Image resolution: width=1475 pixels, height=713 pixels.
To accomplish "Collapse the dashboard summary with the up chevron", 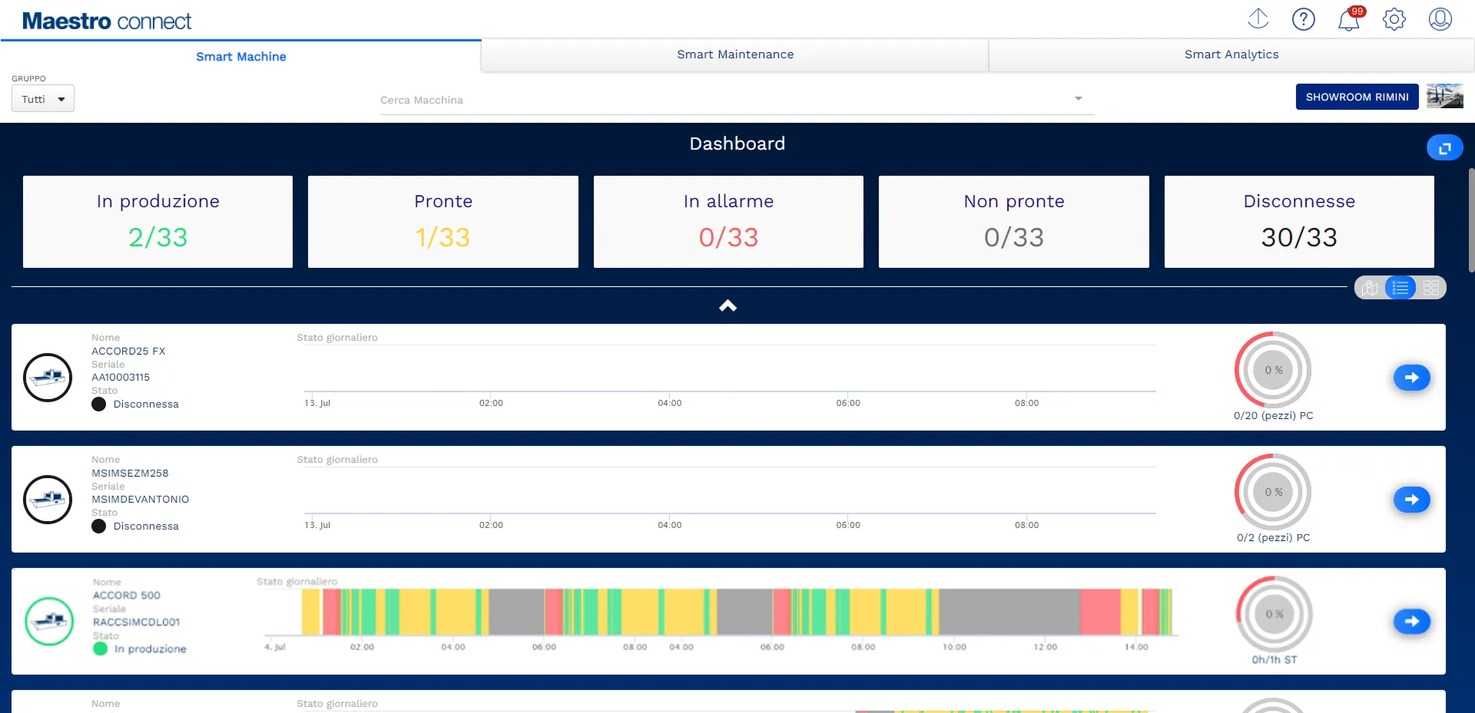I will pos(728,305).
